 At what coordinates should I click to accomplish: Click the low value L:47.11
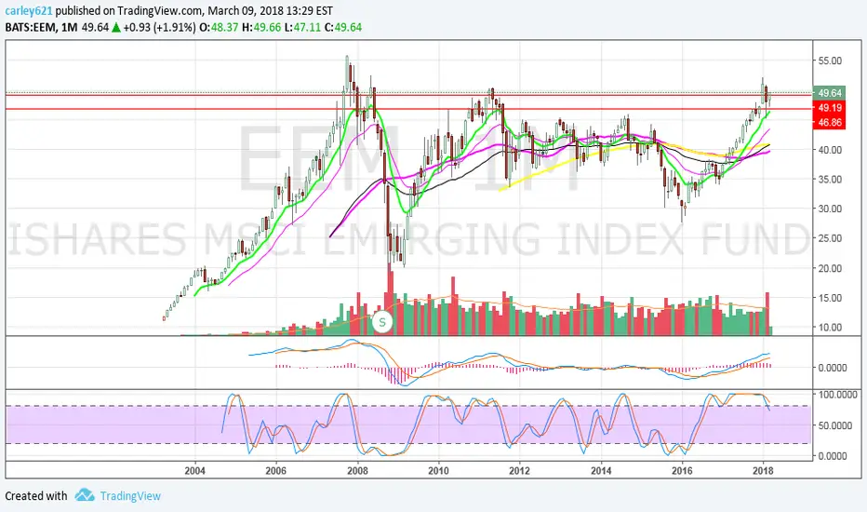pyautogui.click(x=302, y=27)
